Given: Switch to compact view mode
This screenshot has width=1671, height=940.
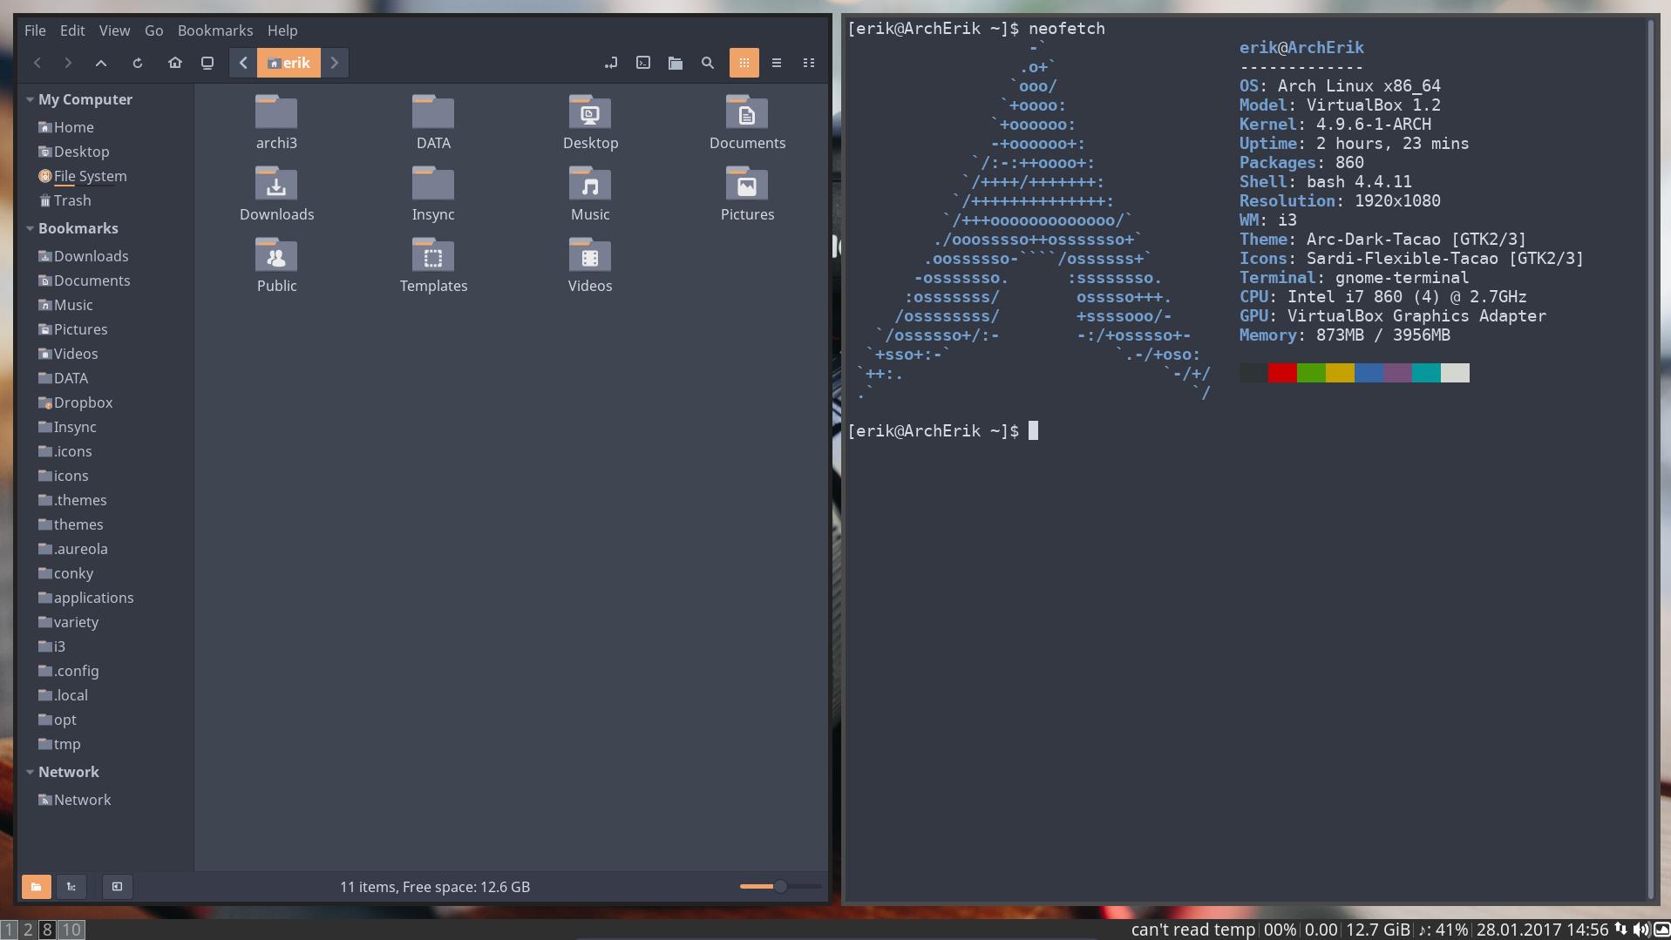Looking at the screenshot, I should tap(809, 63).
